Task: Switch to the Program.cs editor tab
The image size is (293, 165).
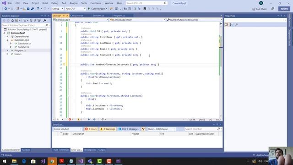Action: pos(119,16)
